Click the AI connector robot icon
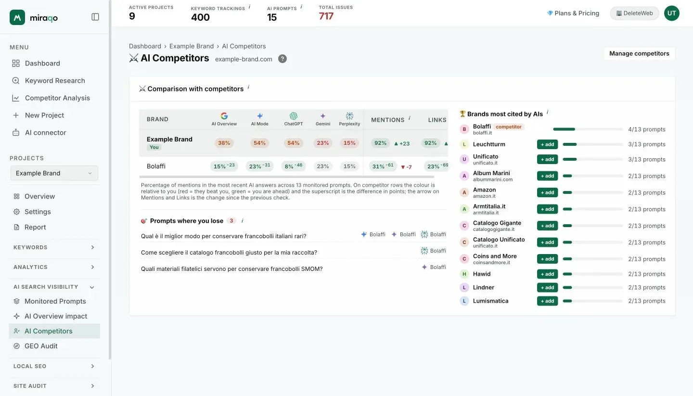 16,132
